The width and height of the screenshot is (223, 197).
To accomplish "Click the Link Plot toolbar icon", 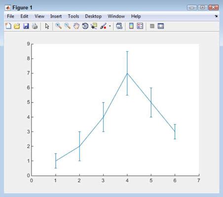I will tap(119, 26).
